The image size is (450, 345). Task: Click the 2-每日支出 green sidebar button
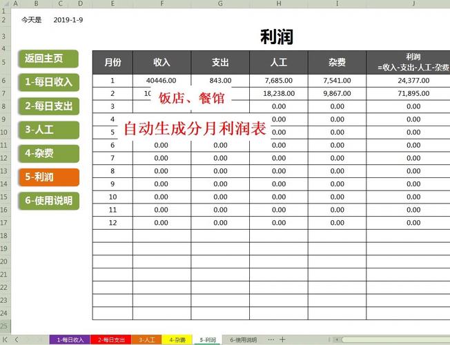point(48,106)
